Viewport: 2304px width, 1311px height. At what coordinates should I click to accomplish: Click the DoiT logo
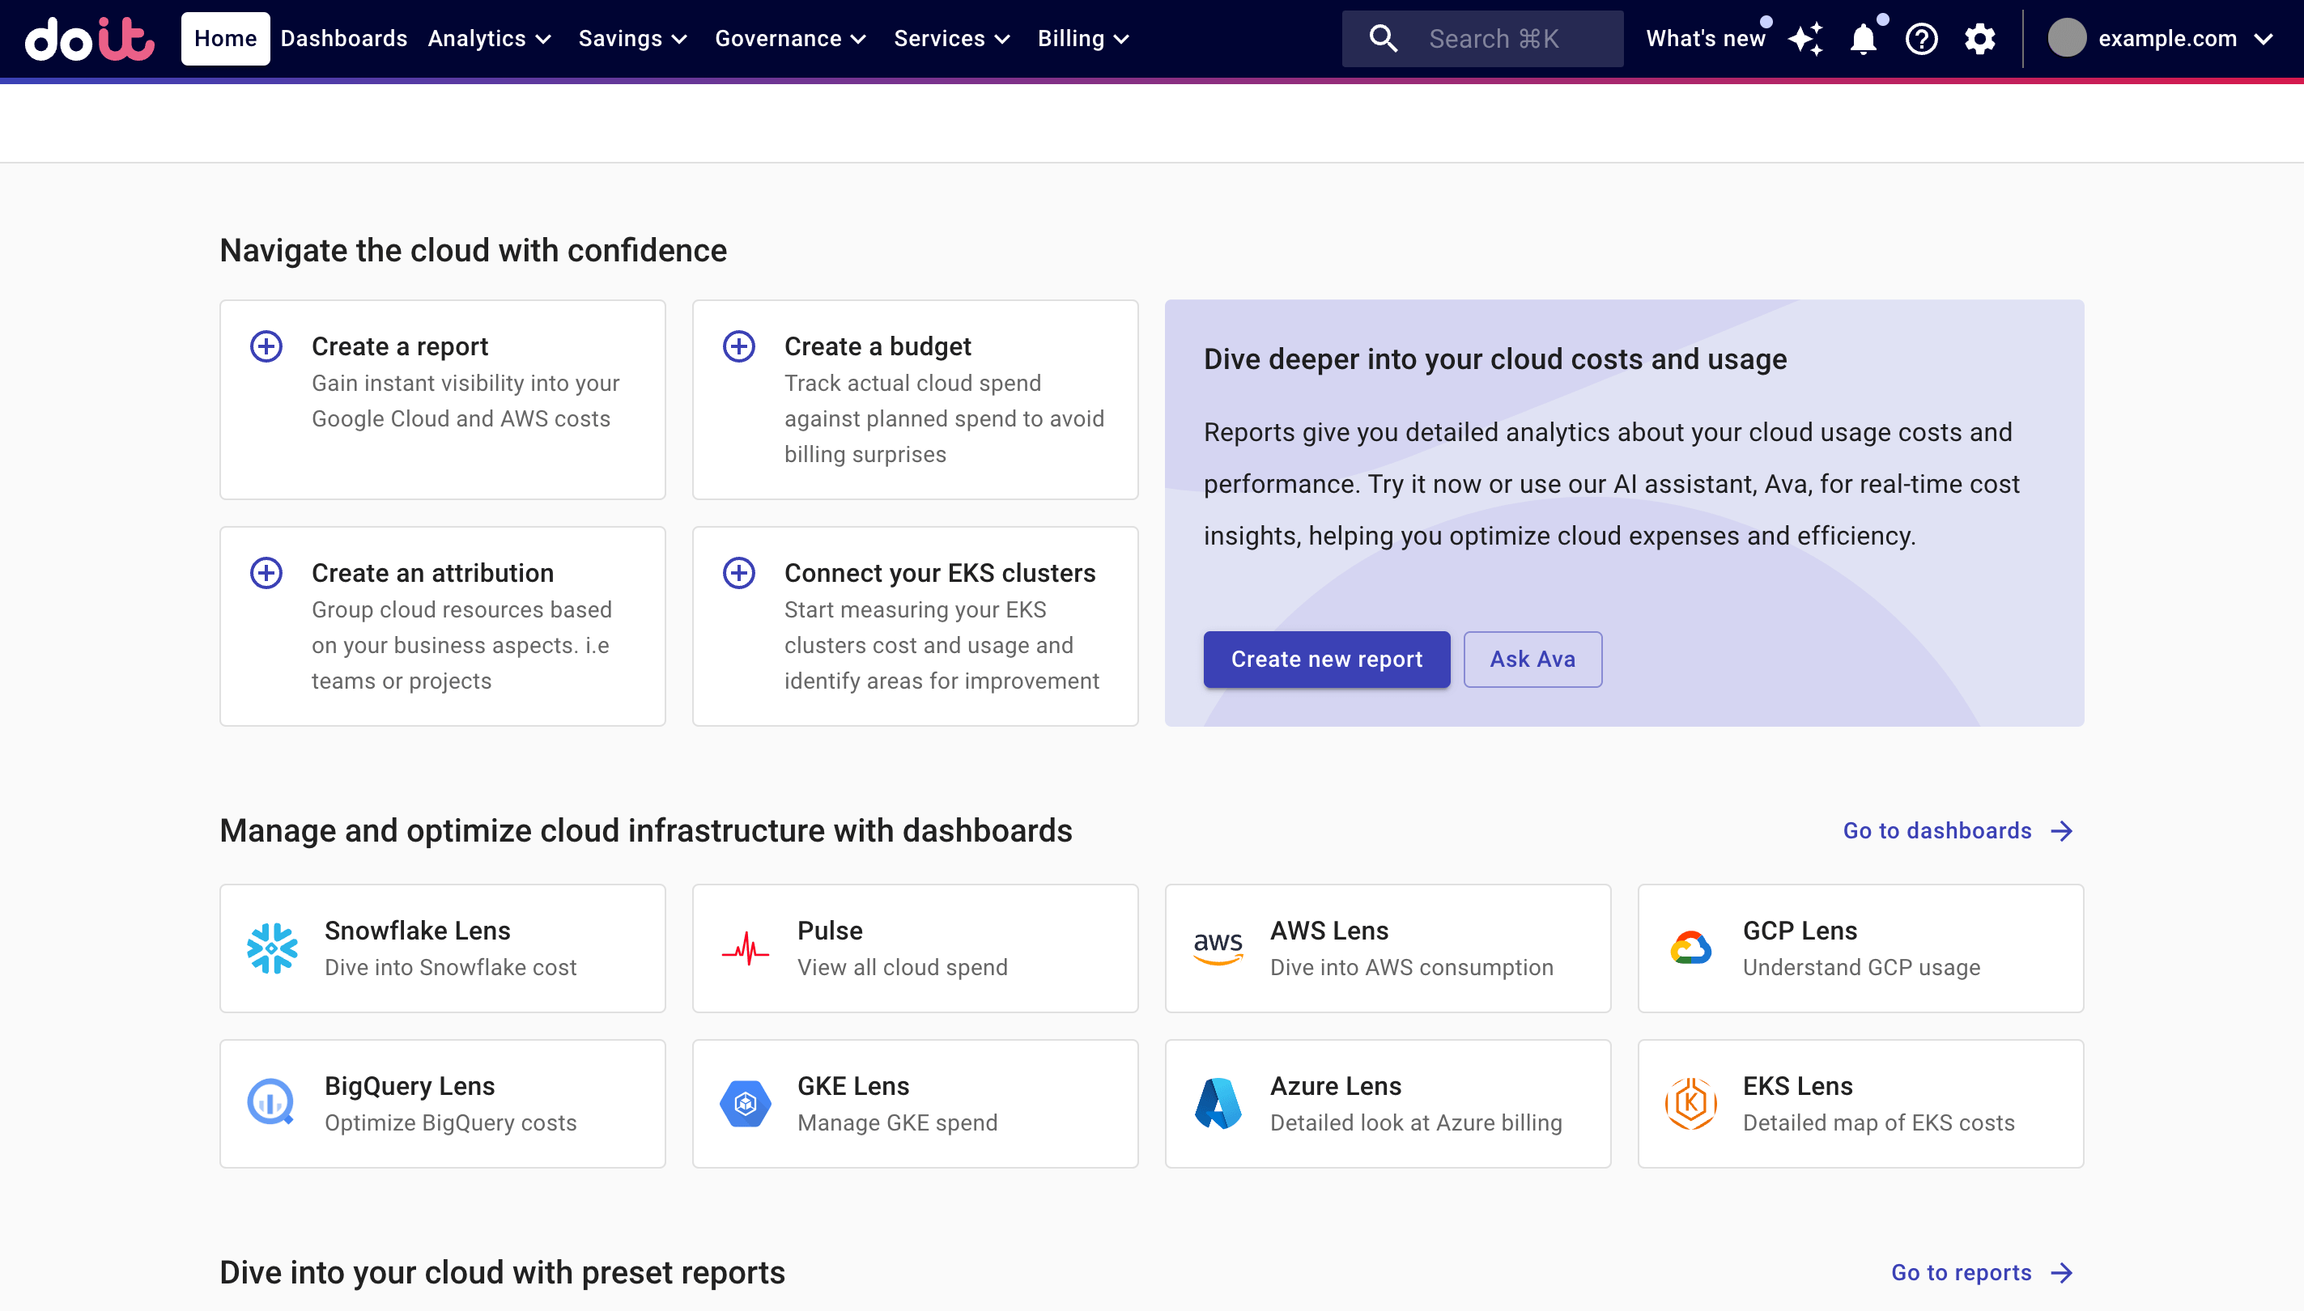(89, 39)
